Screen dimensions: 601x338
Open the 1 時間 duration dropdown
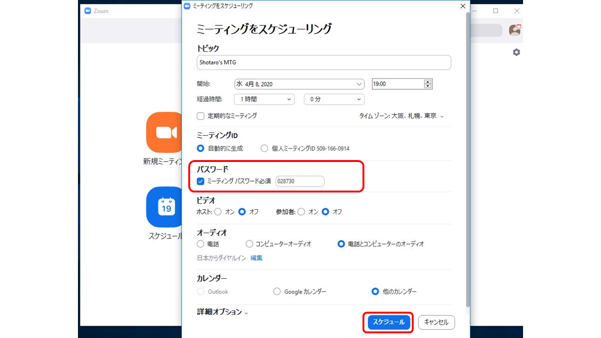coord(264,99)
